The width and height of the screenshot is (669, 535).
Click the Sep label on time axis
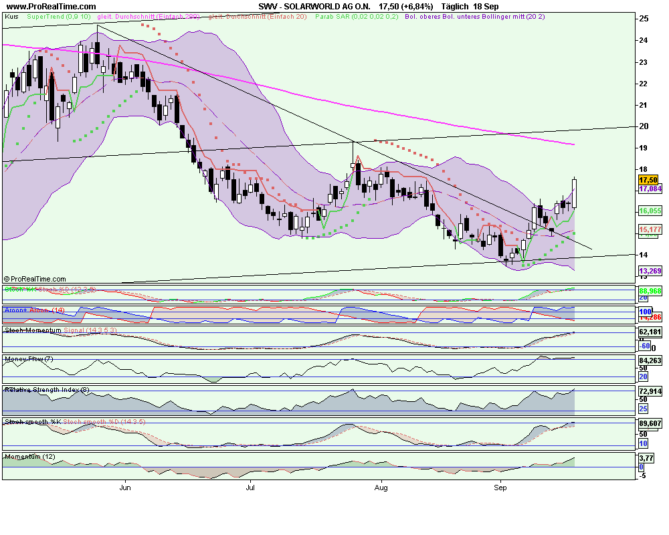(500, 488)
